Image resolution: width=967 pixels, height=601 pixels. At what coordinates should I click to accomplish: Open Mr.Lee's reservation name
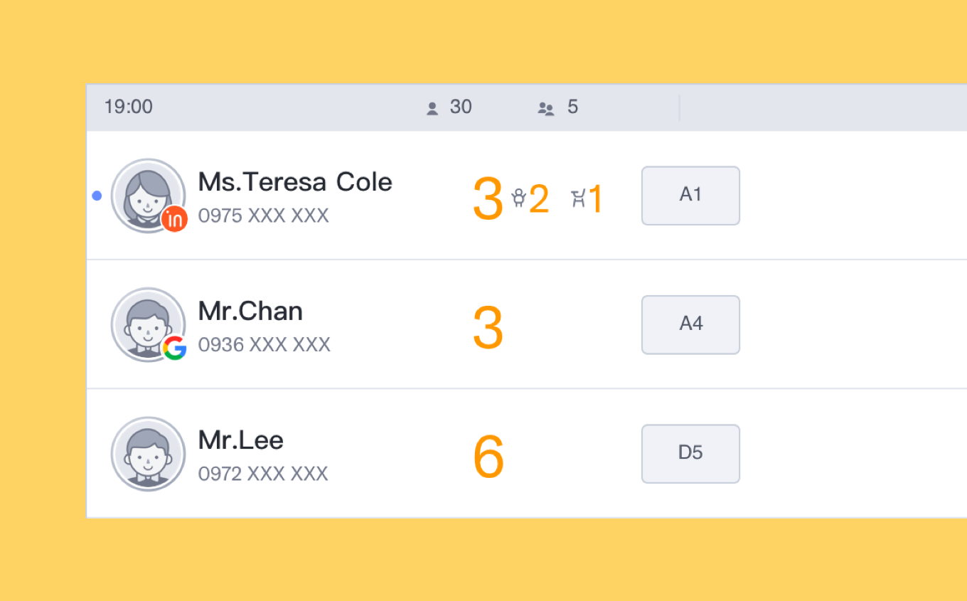(x=240, y=440)
